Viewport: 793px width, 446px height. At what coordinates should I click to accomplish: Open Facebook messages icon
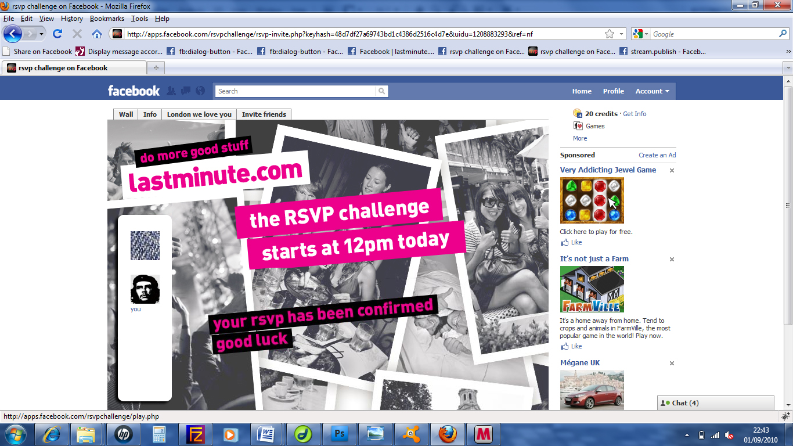186,91
